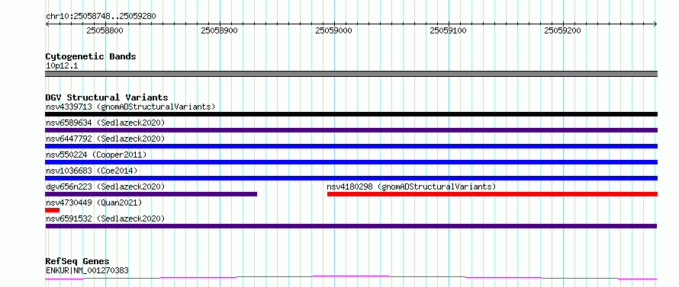Click the purple nsv6591532 variant bar

[x=351, y=226]
